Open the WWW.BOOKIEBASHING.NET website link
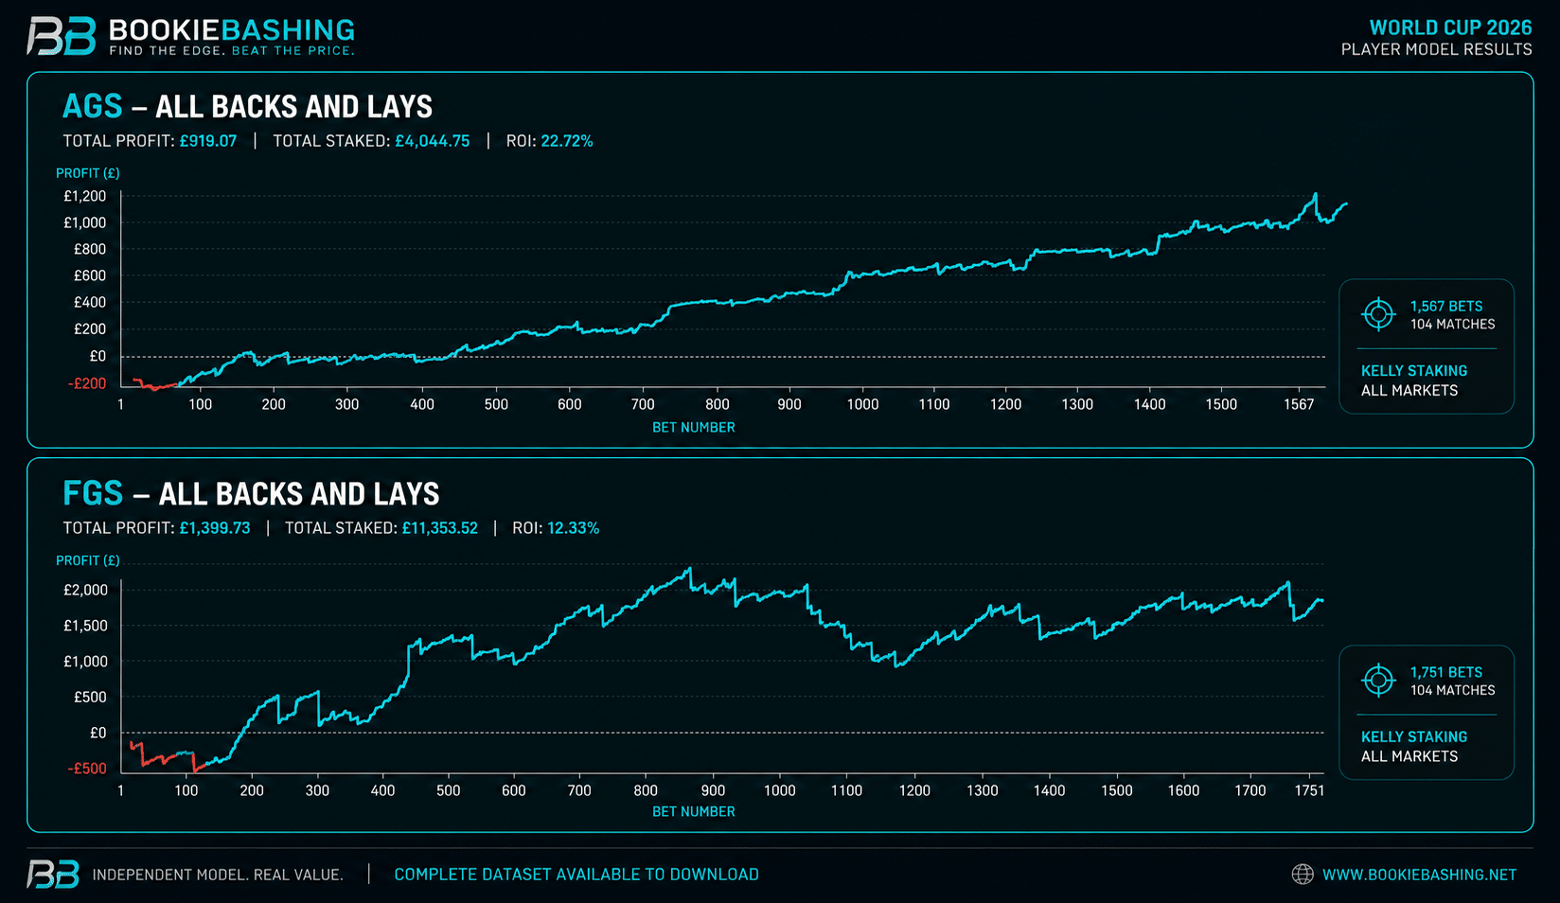Viewport: 1560px width, 903px height. [x=1419, y=875]
